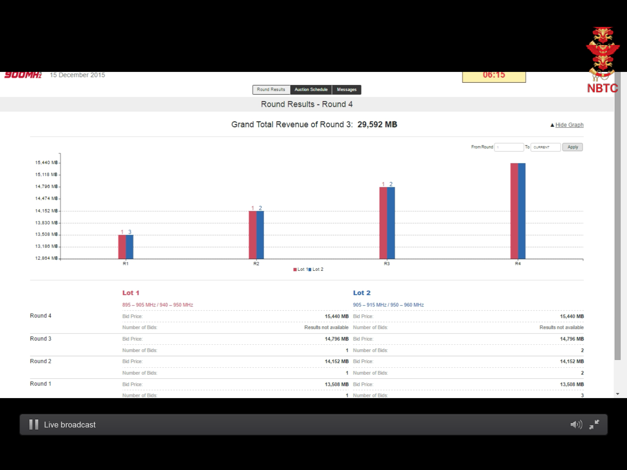Collapse graph via the black triangle arrow

[552, 125]
